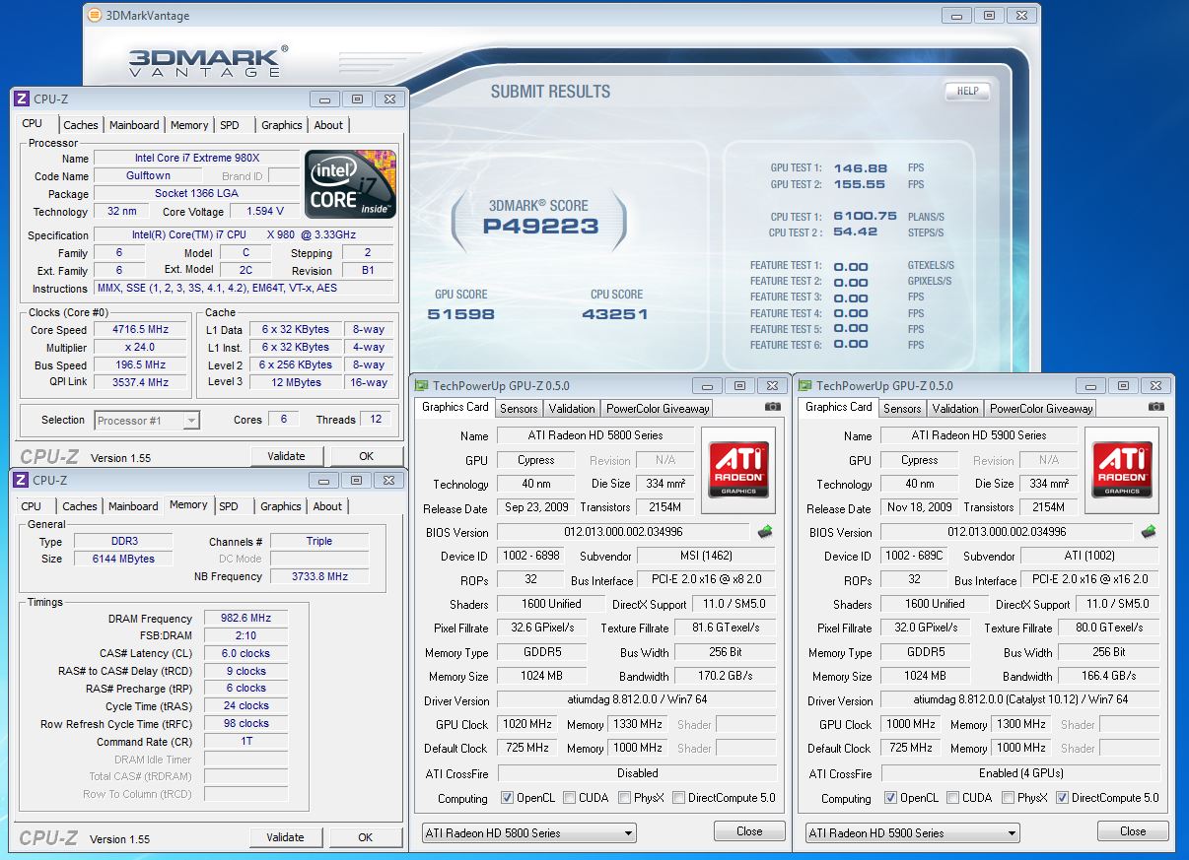Toggle CUDA checkbox in HD 5800 GPU-Z

pyautogui.click(x=569, y=798)
